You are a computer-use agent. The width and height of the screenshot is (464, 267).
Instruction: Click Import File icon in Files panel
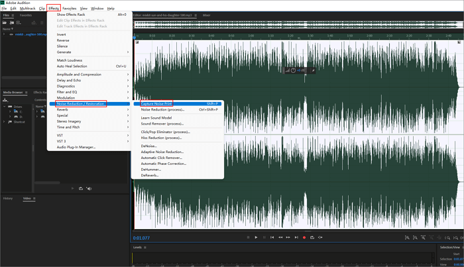(11, 23)
